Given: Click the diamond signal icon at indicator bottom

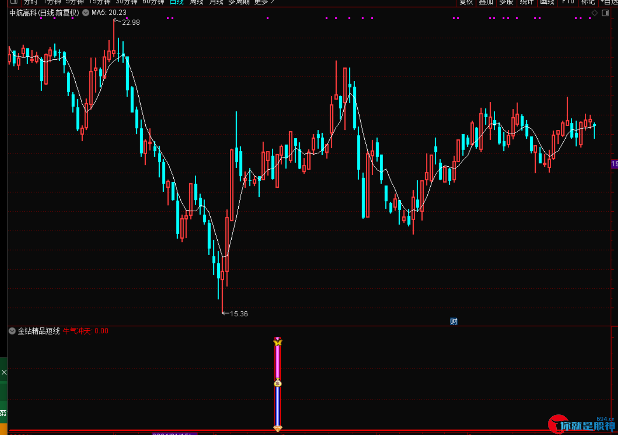Looking at the screenshot, I should tap(278, 428).
